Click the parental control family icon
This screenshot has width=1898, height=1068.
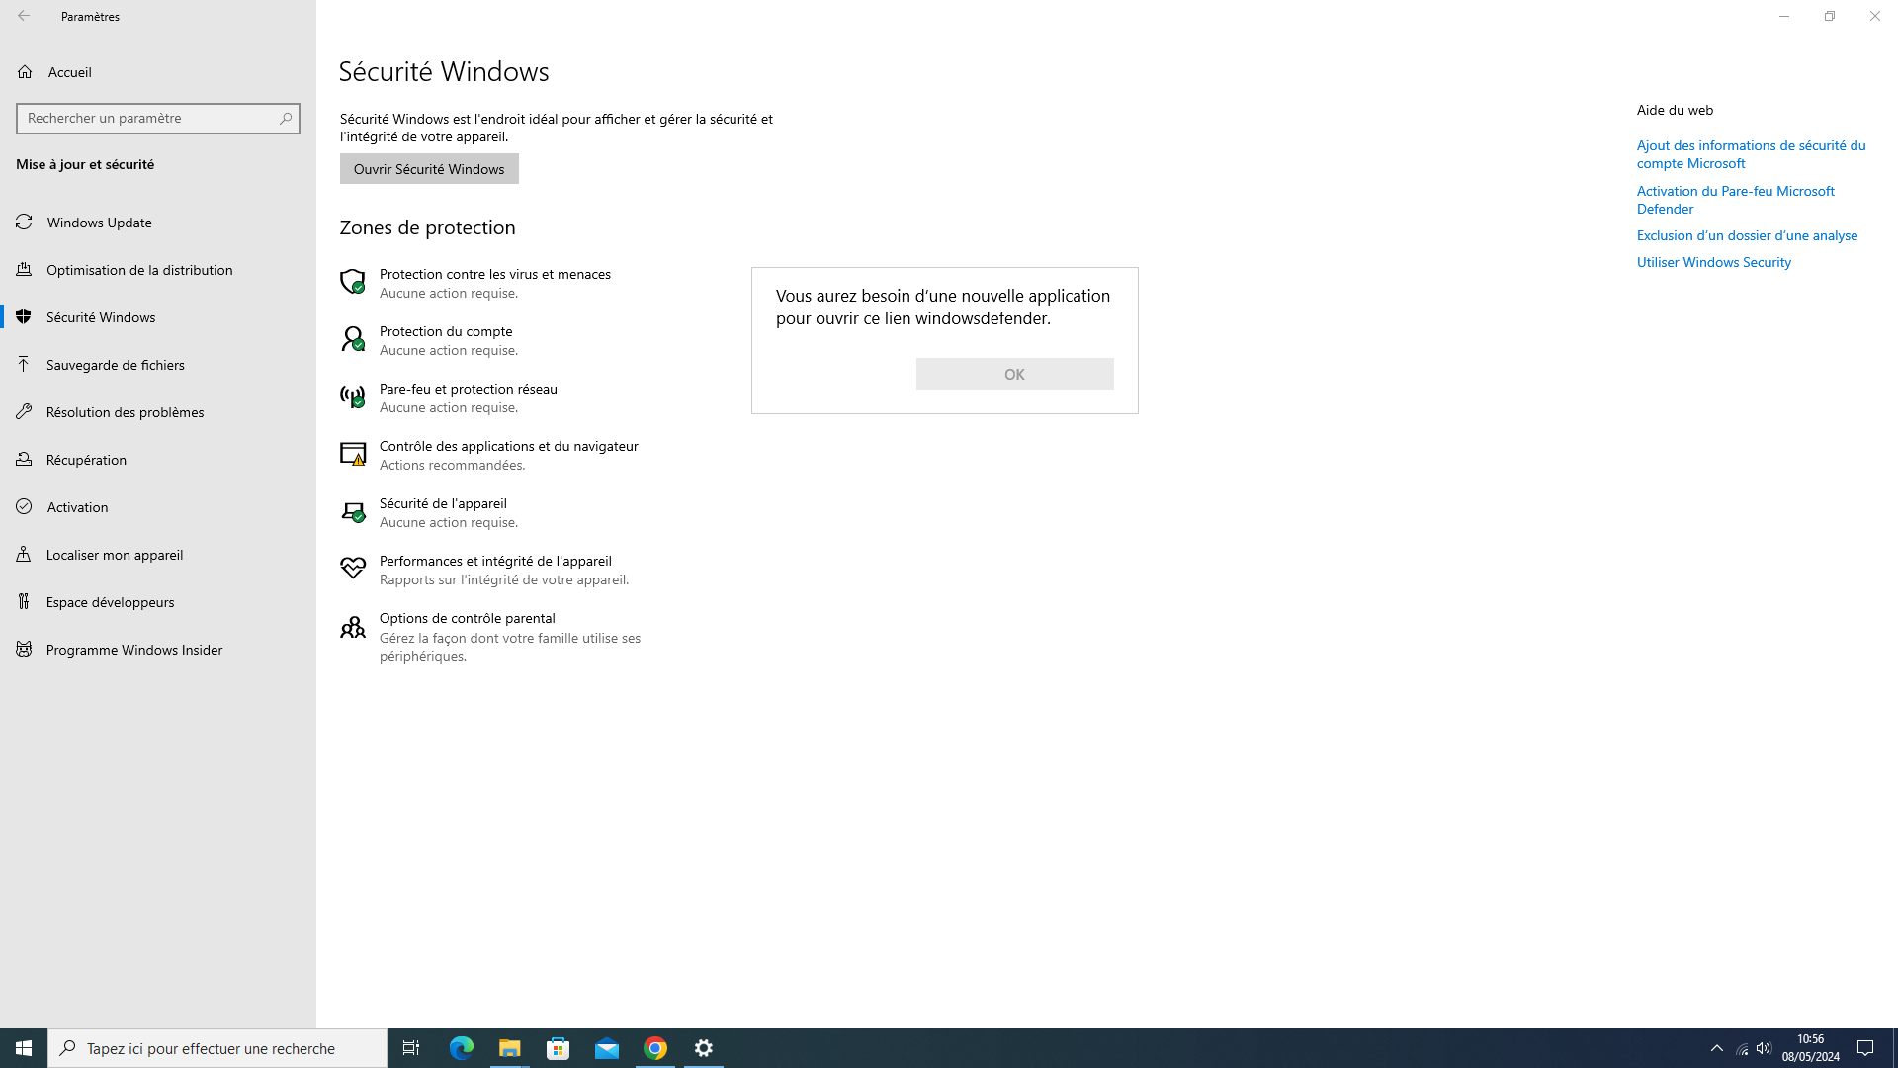[x=353, y=627]
